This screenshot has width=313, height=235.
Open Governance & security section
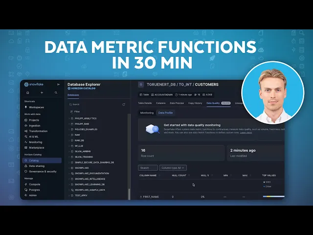[x=43, y=171]
